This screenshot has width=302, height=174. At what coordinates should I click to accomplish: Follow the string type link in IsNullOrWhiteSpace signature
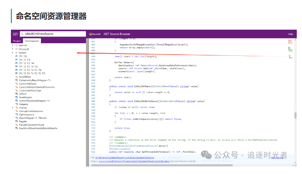pyautogui.click(x=191, y=101)
